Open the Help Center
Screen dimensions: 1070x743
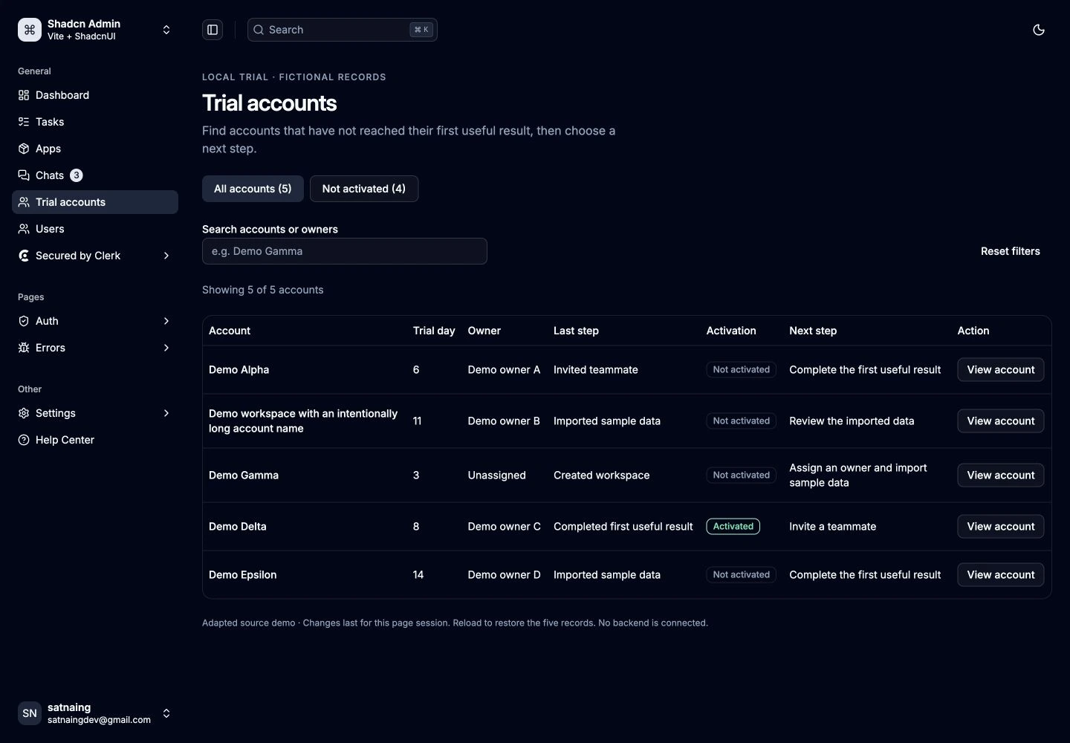95,440
